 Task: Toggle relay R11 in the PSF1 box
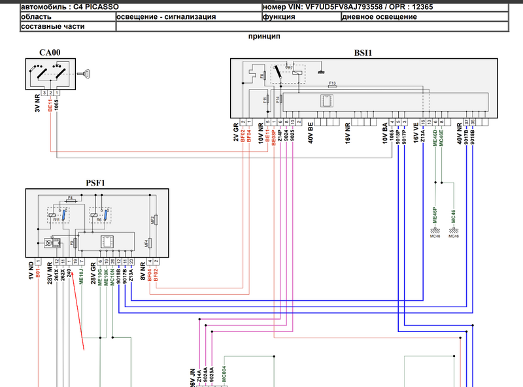pyautogui.click(x=56, y=216)
